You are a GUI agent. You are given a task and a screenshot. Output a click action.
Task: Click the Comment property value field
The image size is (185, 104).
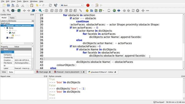coord(23,52)
